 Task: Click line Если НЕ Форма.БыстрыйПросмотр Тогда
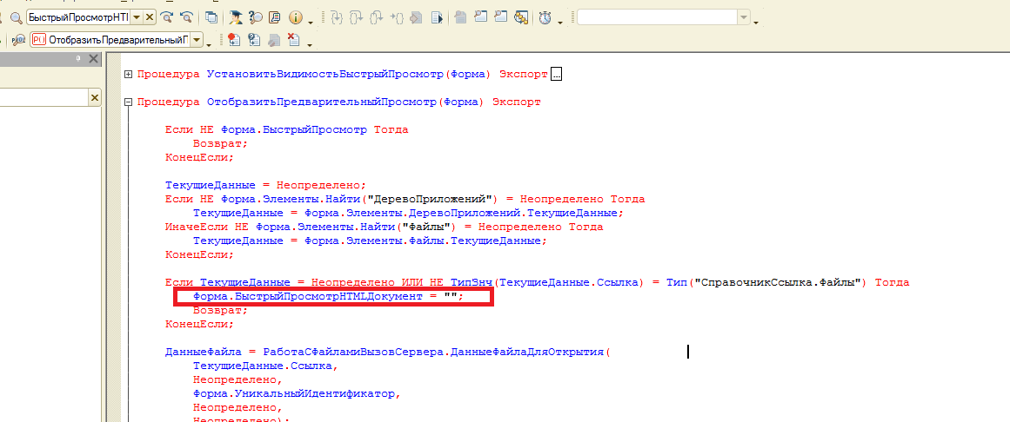pyautogui.click(x=286, y=129)
